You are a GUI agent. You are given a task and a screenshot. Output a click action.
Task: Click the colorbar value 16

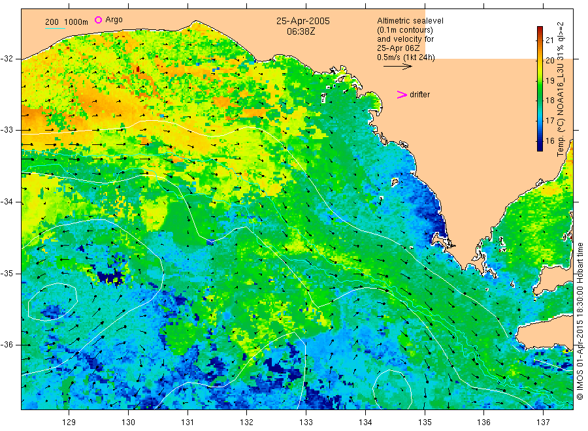[549, 141]
